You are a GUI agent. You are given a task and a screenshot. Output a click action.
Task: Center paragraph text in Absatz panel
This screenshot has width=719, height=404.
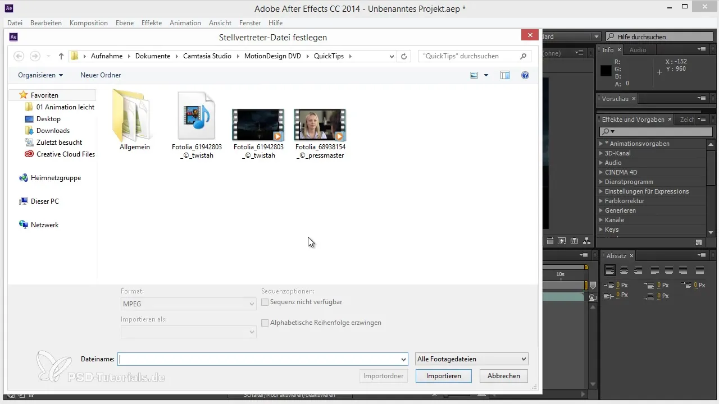624,270
